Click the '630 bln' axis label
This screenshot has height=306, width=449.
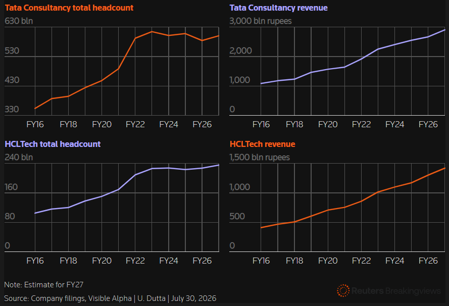click(19, 21)
